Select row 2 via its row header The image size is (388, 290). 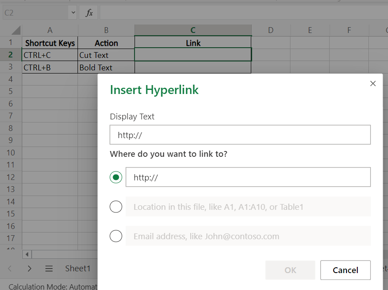click(x=11, y=54)
